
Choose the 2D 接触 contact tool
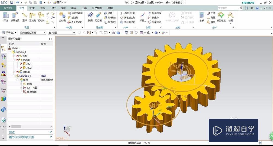pos(110,22)
